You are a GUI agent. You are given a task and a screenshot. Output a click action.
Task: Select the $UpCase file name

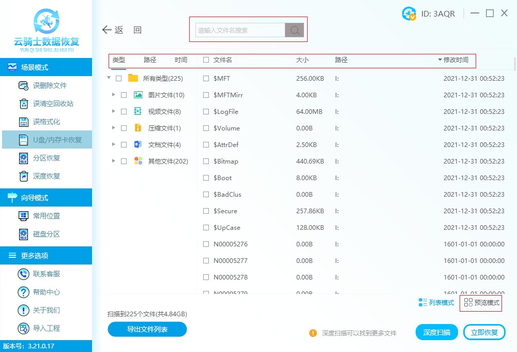point(227,228)
